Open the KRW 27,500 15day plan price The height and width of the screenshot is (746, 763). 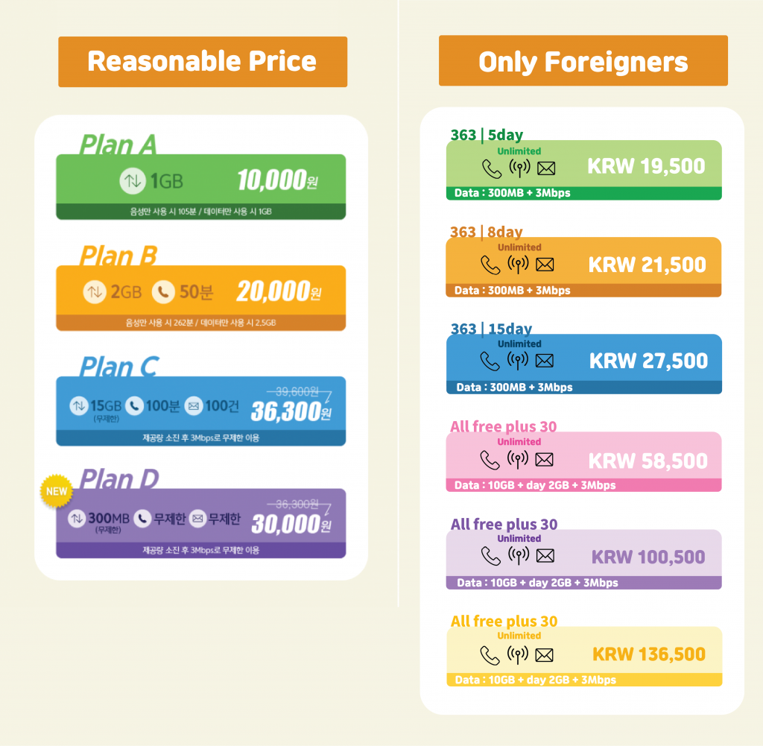[x=648, y=361]
